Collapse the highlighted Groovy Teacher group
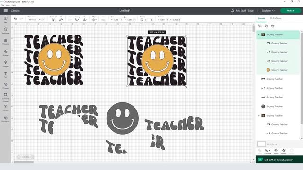The width and height of the screenshot is (303, 170). [259, 34]
